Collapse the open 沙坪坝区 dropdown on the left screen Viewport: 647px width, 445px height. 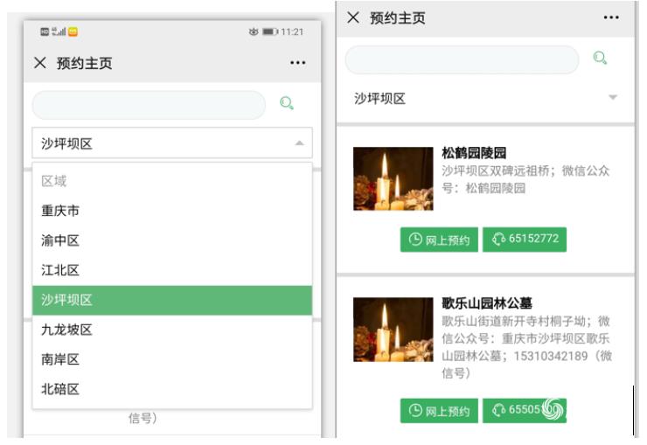[x=172, y=143]
